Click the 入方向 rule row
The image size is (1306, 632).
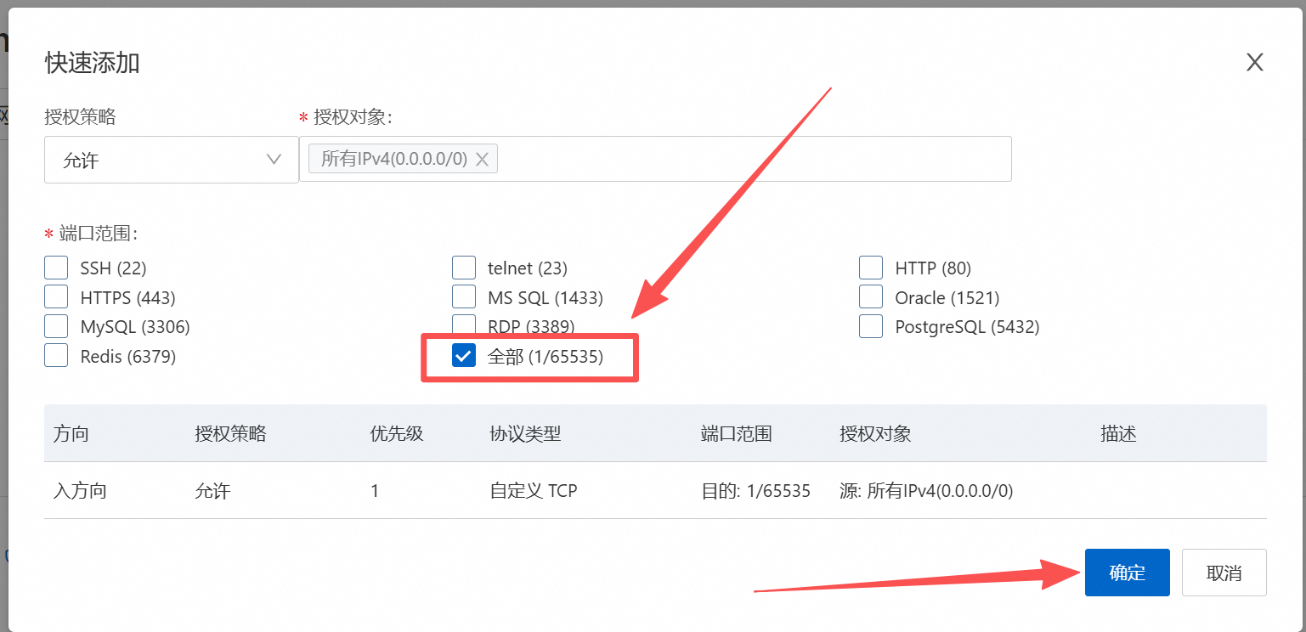[x=80, y=491]
